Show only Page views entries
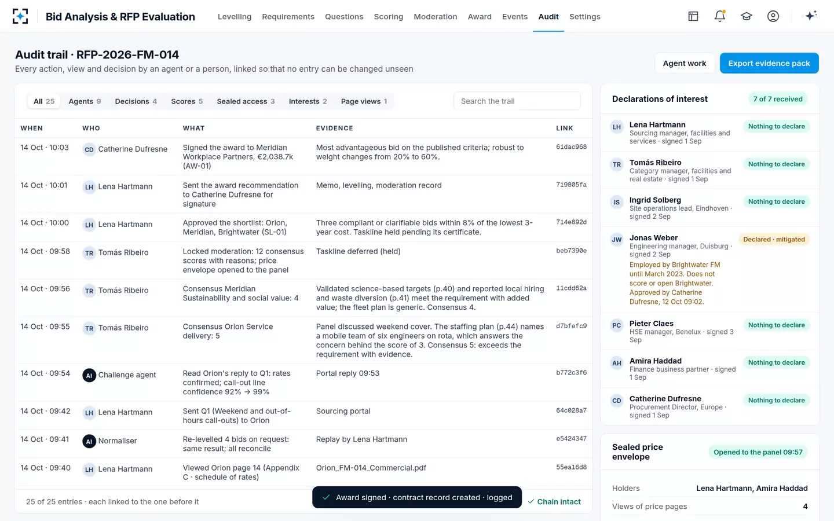Viewport: 834px width, 521px height. [364, 101]
